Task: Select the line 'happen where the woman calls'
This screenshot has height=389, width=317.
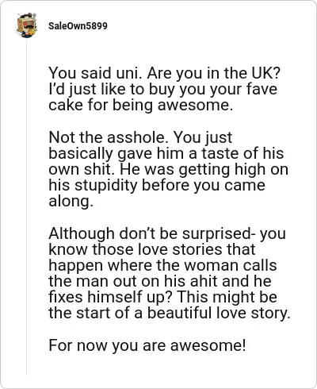Action: [x=162, y=265]
